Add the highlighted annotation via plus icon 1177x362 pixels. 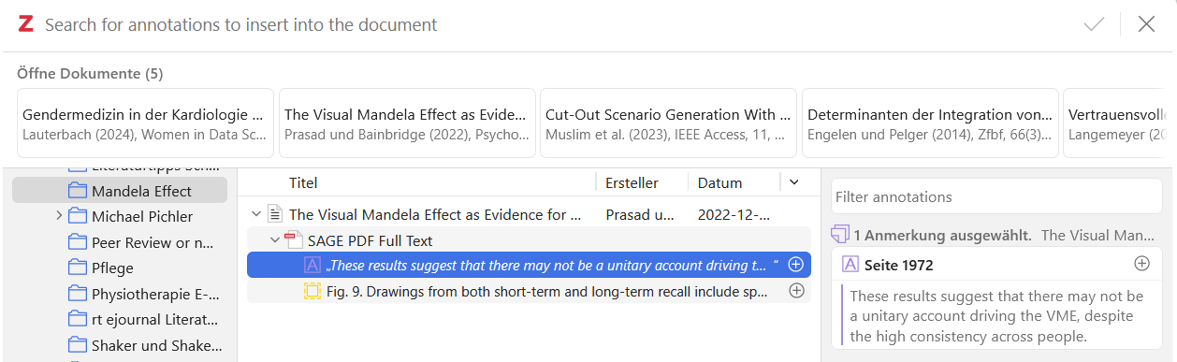[796, 265]
